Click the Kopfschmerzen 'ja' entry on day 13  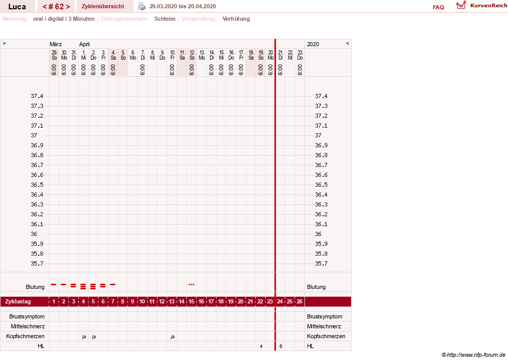pos(172,337)
